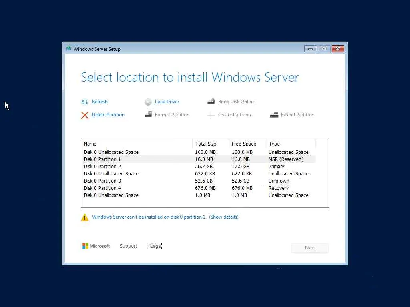Click the 26.7 GB total size cell

tap(204, 167)
